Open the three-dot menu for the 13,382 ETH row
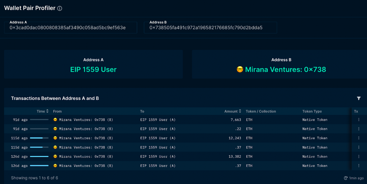This screenshot has width=367, height=184. point(359,156)
